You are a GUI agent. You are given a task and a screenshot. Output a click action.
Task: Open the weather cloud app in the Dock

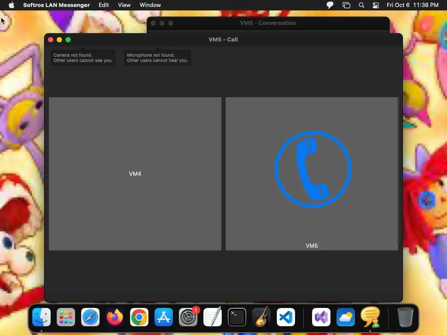coord(346,317)
